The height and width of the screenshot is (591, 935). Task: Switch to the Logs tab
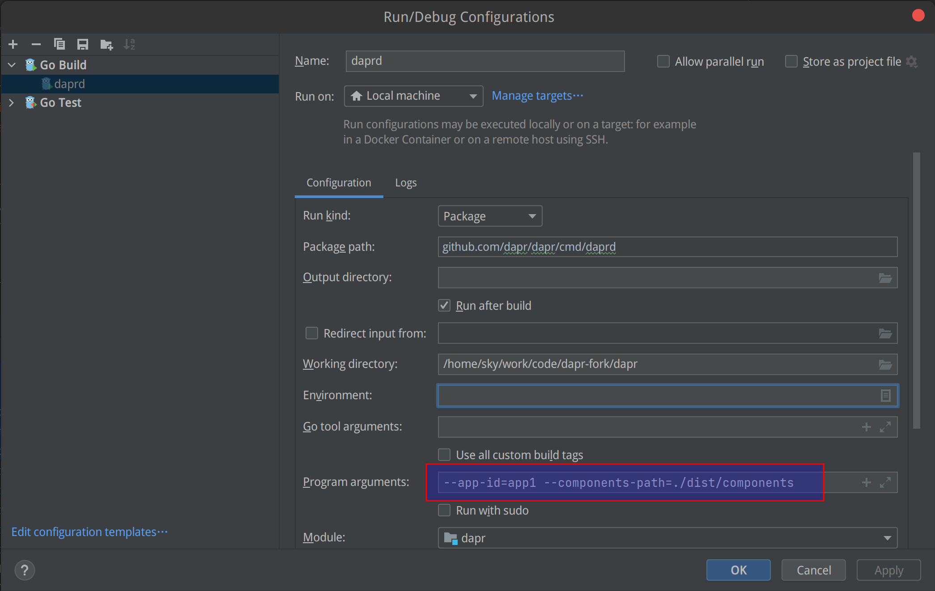point(406,183)
